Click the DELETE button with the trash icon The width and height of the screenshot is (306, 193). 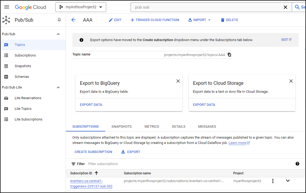pos(230,20)
